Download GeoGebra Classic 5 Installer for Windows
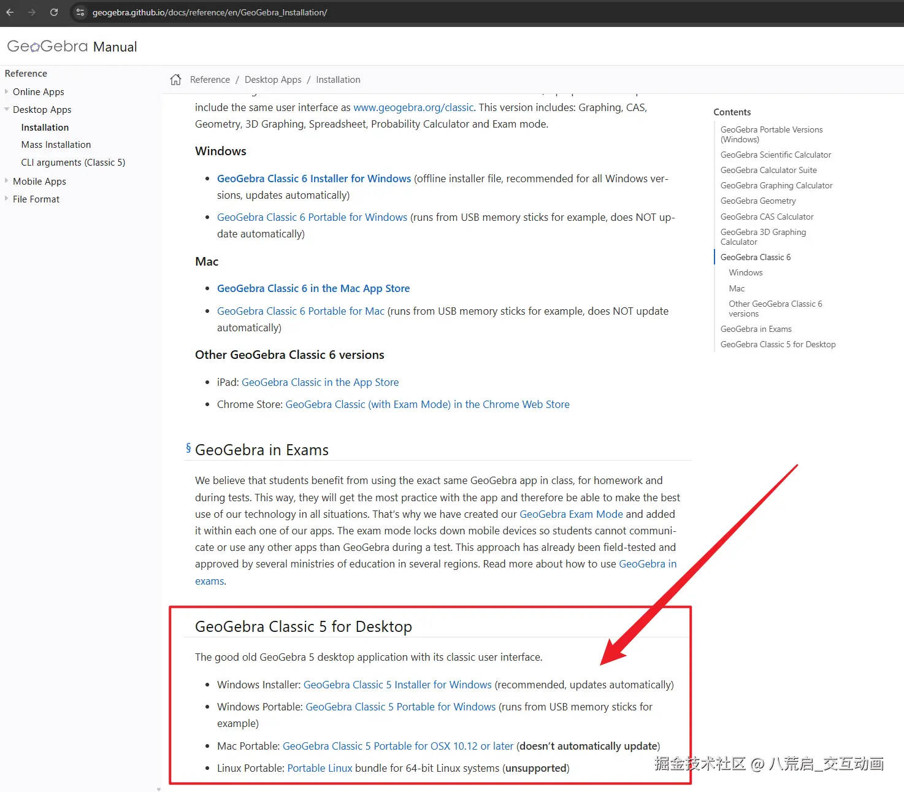 (x=397, y=685)
